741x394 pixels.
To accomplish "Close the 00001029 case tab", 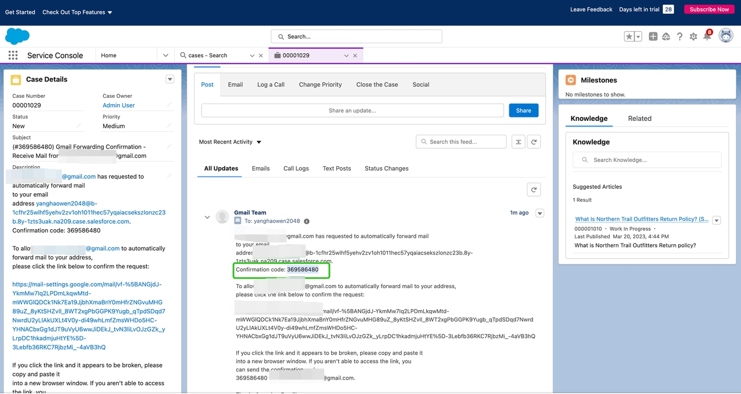I will [x=355, y=56].
